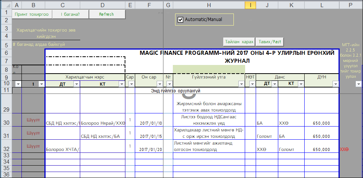Toggle the Automatic/Manual checkbox
The image size is (363, 178).
pyautogui.click(x=180, y=19)
